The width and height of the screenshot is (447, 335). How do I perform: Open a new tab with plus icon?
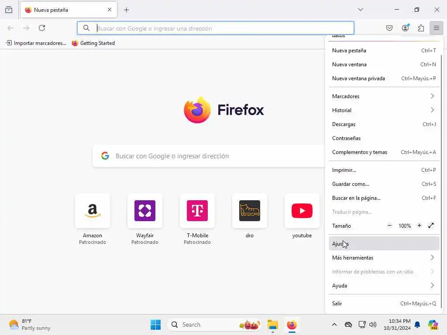(127, 10)
